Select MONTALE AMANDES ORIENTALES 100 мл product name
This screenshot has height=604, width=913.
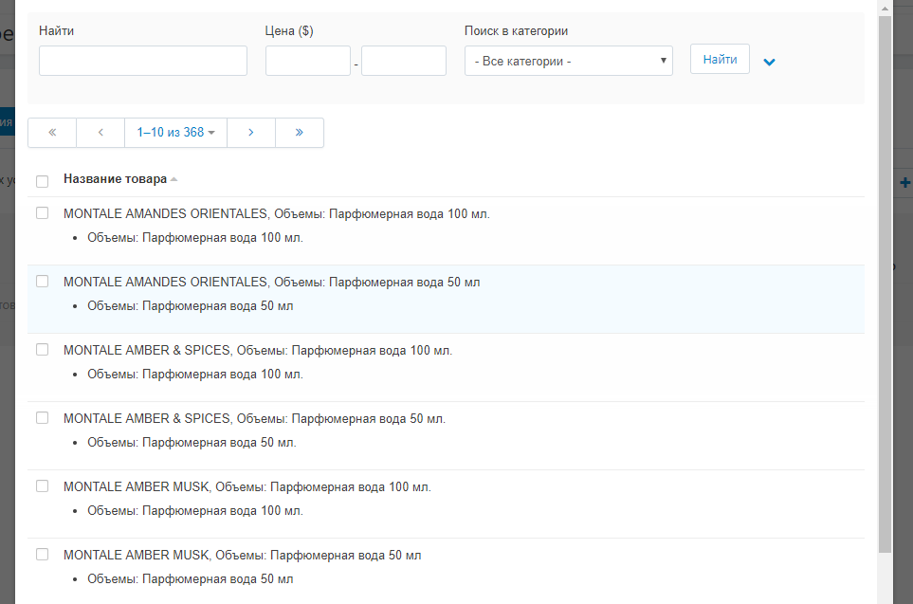point(277,213)
